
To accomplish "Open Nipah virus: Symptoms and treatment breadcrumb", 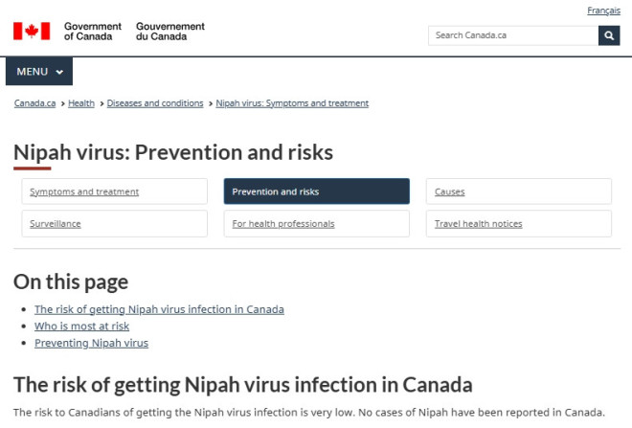I will point(292,103).
